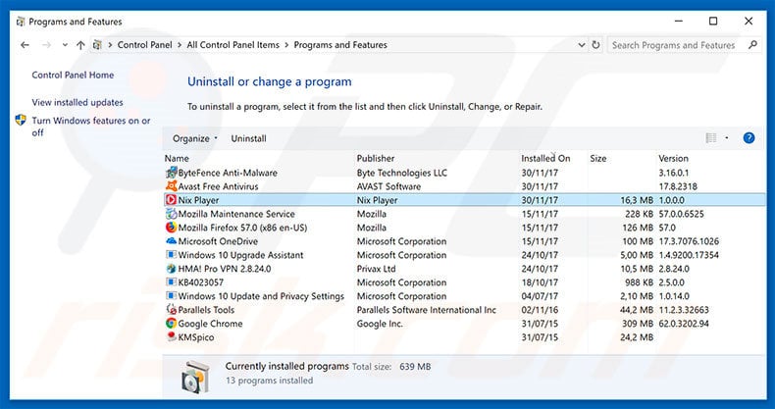This screenshot has height=409, width=775.
Task: Click Uninstall in the toolbar
Action: click(x=248, y=138)
